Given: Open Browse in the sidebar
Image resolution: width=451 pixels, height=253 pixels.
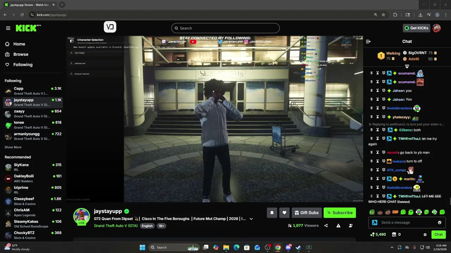Looking at the screenshot, I should 17,54.
